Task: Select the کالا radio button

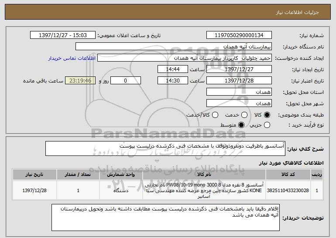Action: click(267, 115)
